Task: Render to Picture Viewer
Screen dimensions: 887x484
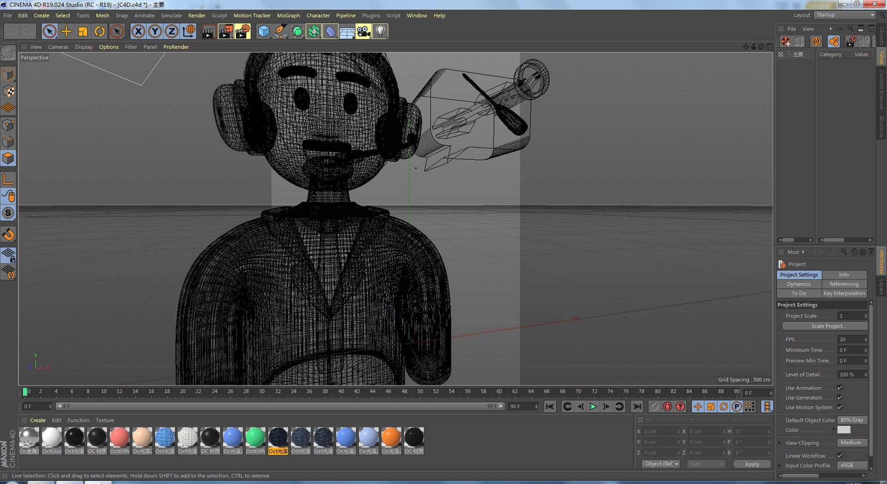Action: pyautogui.click(x=225, y=31)
